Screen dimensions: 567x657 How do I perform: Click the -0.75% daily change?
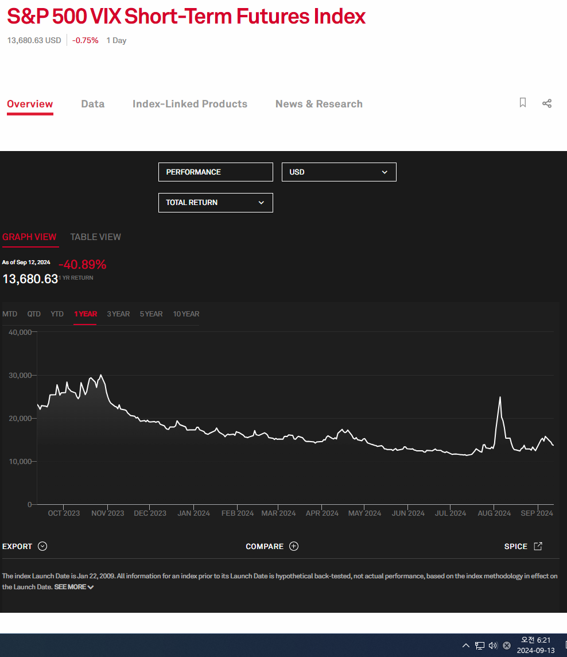coord(86,40)
